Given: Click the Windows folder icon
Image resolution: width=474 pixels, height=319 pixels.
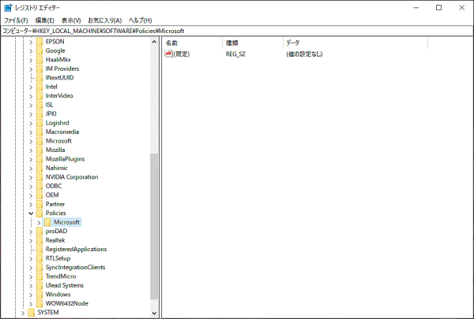Looking at the screenshot, I should pos(39,295).
